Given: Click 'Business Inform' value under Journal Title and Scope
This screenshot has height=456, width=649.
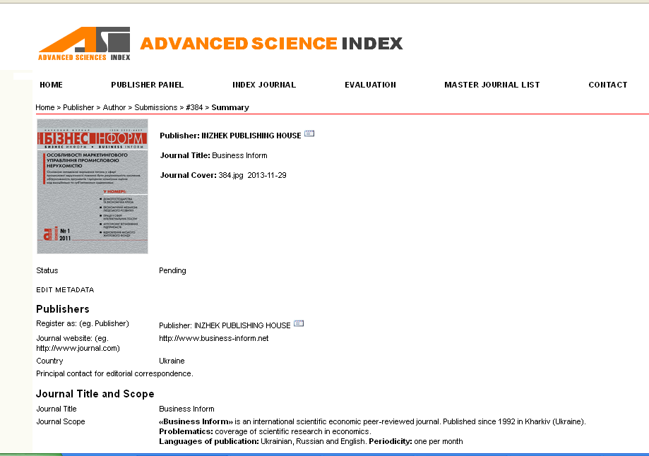Looking at the screenshot, I should point(186,409).
